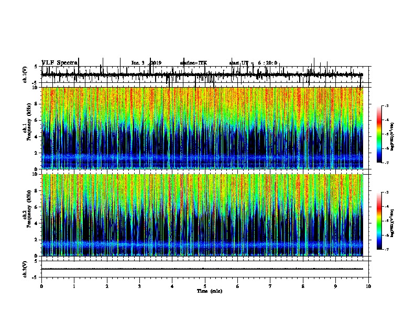415x321 pixels.
Task: Click time tick label "1" on the time axis
Action: coord(74,286)
